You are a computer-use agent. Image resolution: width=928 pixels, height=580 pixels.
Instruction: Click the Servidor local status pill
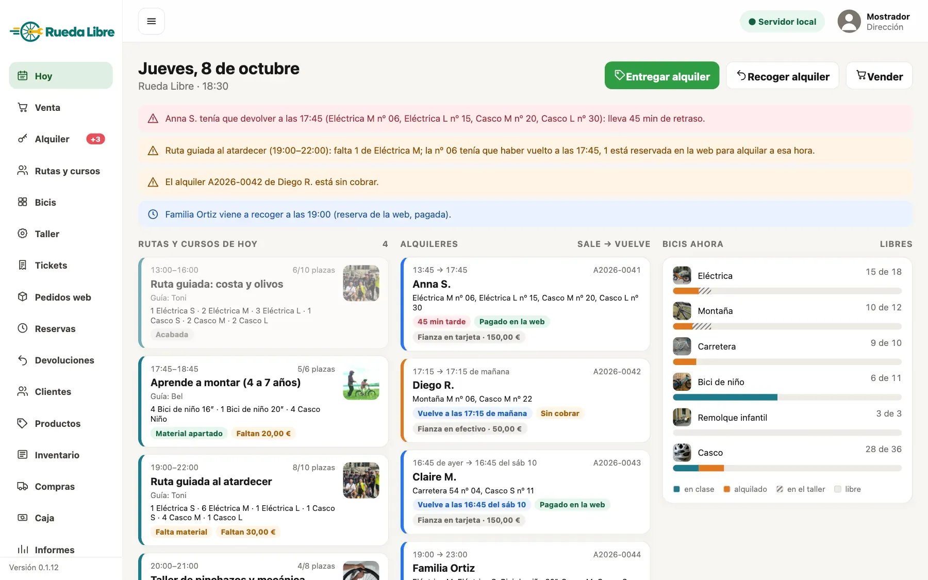(x=782, y=22)
